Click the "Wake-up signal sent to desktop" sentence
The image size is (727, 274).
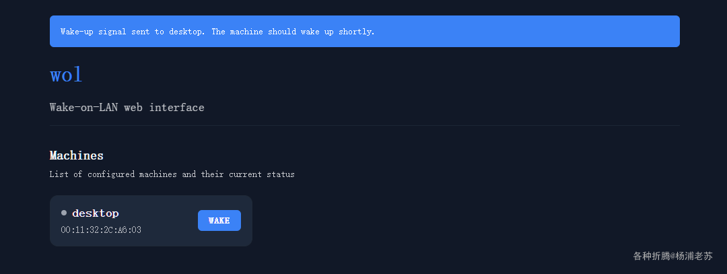point(133,32)
